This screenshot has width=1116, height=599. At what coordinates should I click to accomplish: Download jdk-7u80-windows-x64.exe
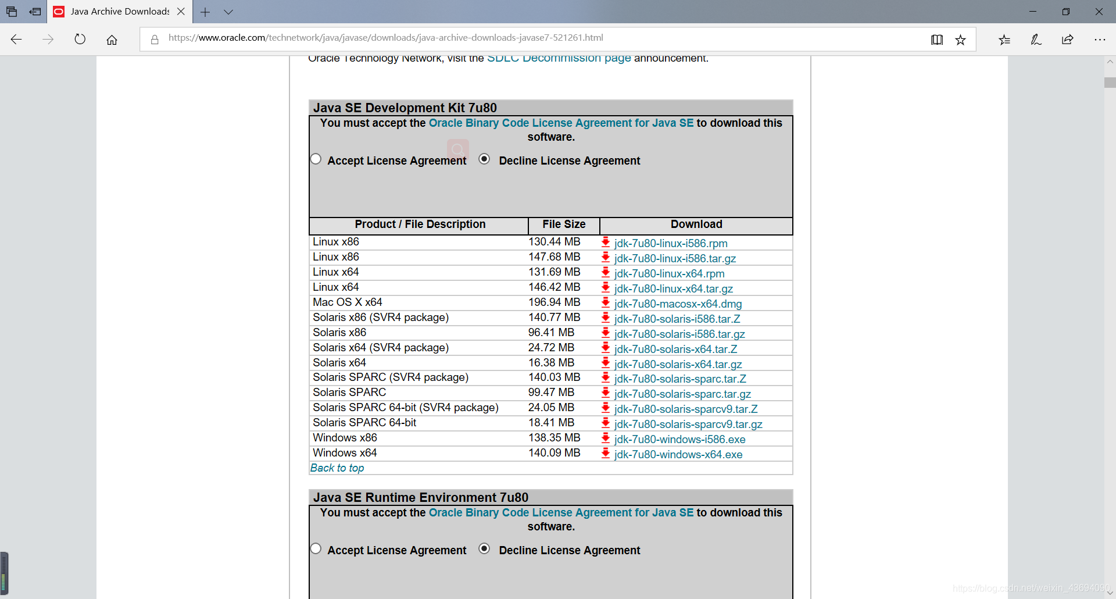[x=678, y=455]
